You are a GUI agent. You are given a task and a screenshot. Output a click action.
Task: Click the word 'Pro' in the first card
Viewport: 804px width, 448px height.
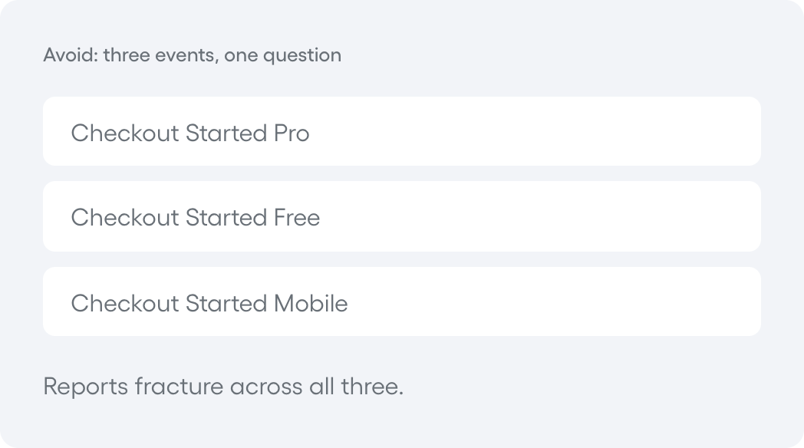tap(292, 133)
